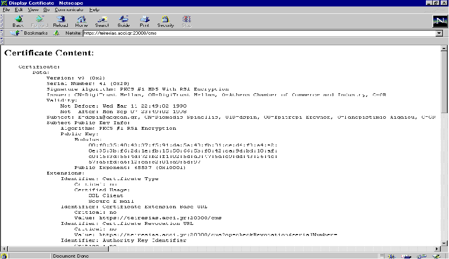Image resolution: width=449 pixels, height=259 pixels.
Task: Click the Base URL value https line
Action: click(148, 218)
